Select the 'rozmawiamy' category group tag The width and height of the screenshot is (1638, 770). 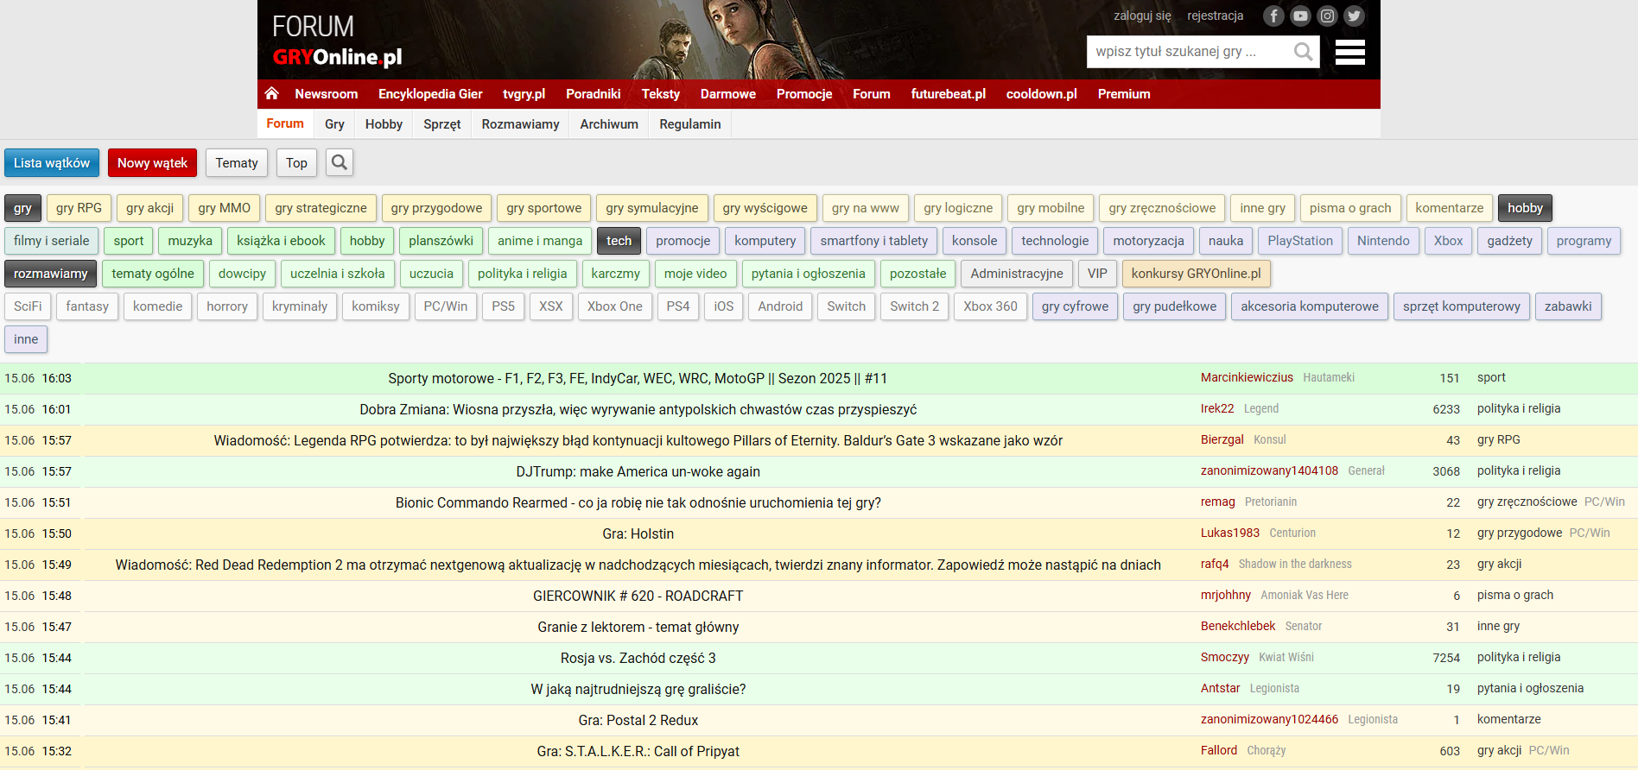click(50, 274)
